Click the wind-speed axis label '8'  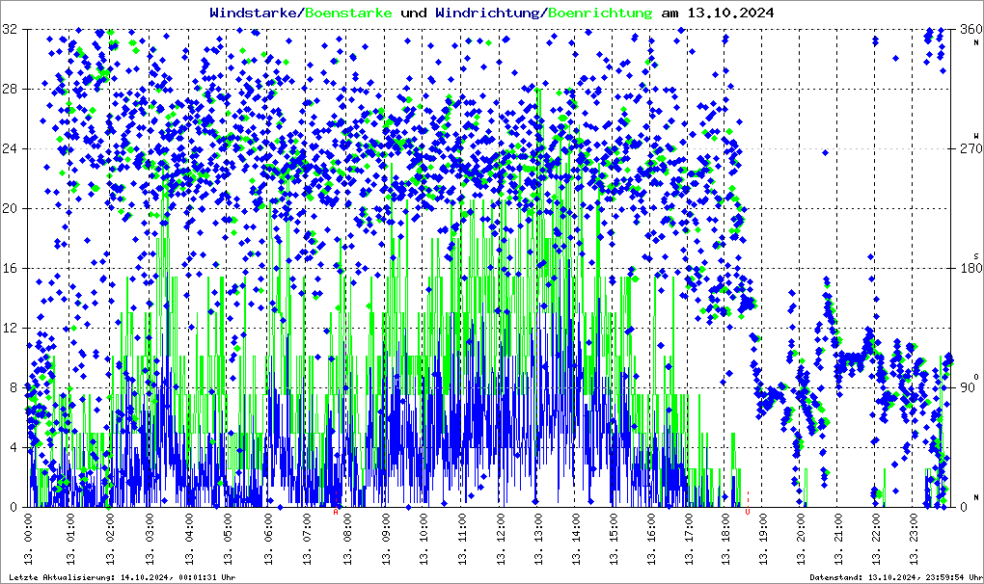[x=14, y=387]
